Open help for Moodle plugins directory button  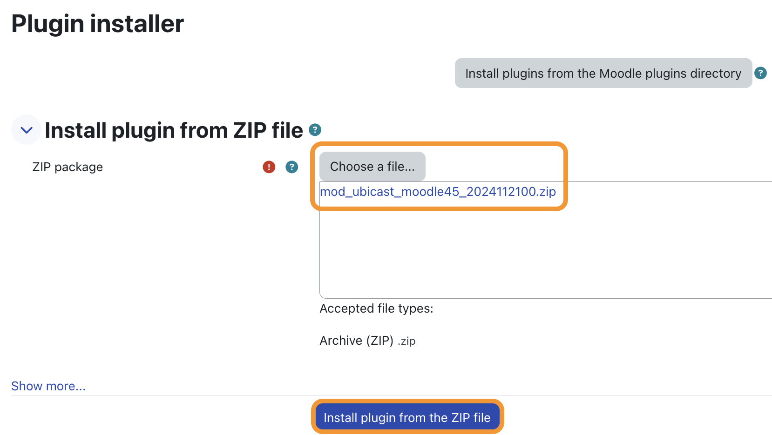pos(760,73)
